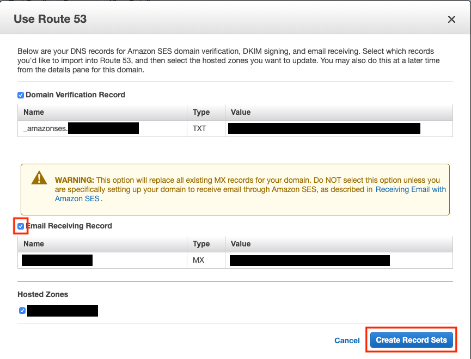Select the MX record name cell
The image size is (471, 359).
tap(57, 260)
